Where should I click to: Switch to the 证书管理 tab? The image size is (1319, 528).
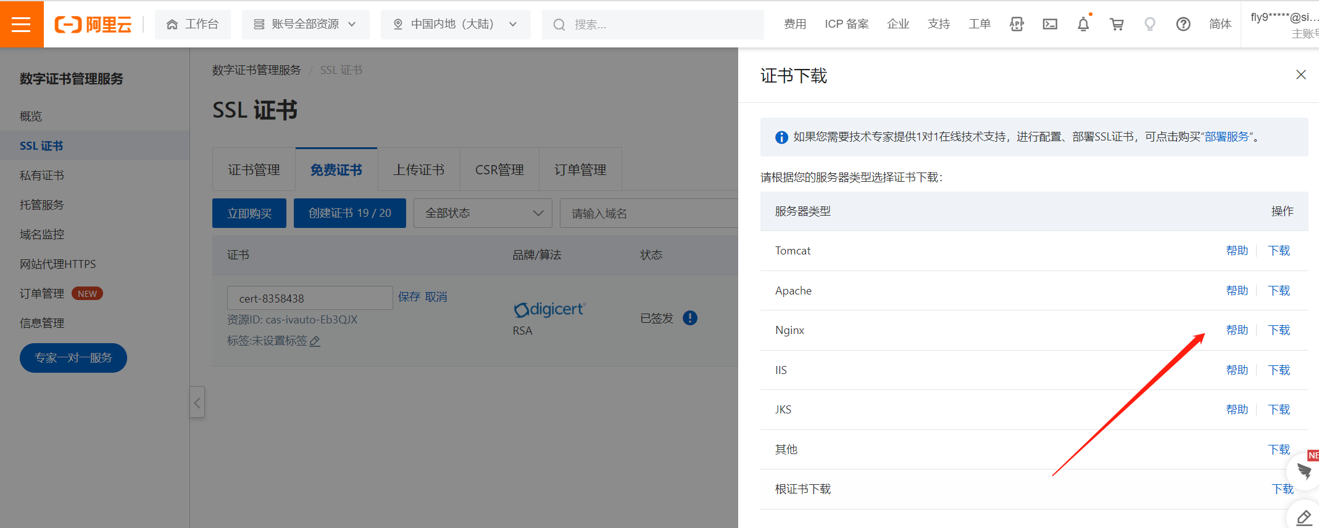(x=254, y=169)
